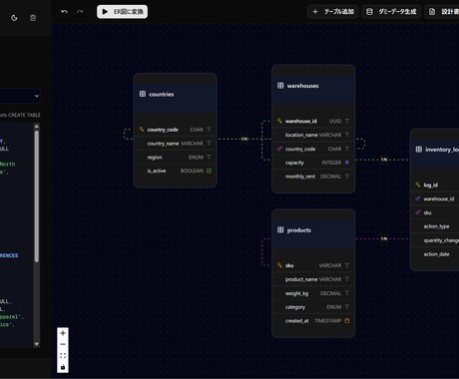459x379 pixels.
Task: Click the number type icon on capacity row
Action: point(347,163)
